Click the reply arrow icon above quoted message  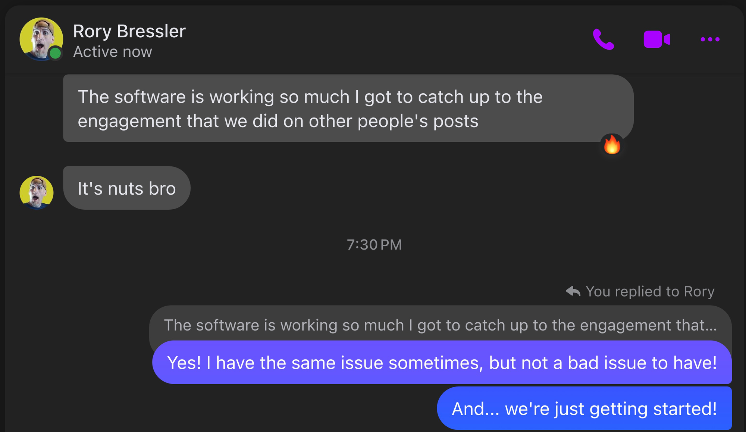pyautogui.click(x=573, y=291)
